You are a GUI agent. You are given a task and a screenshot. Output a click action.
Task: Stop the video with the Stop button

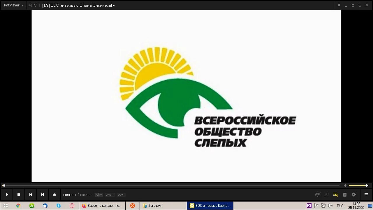tap(19, 195)
